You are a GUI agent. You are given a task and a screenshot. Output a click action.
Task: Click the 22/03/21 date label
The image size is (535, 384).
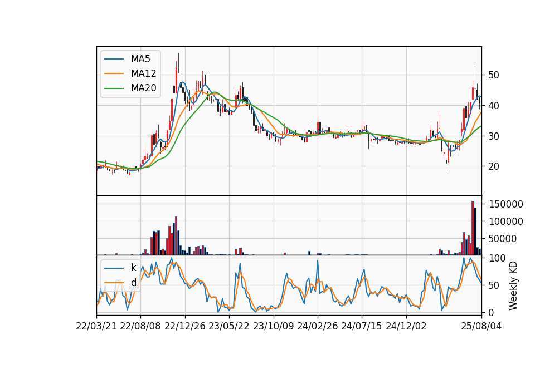point(96,327)
